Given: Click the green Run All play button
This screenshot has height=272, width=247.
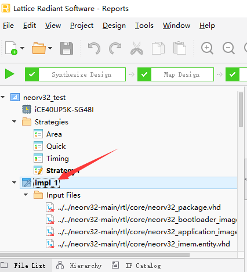Looking at the screenshot, I should pos(10,74).
